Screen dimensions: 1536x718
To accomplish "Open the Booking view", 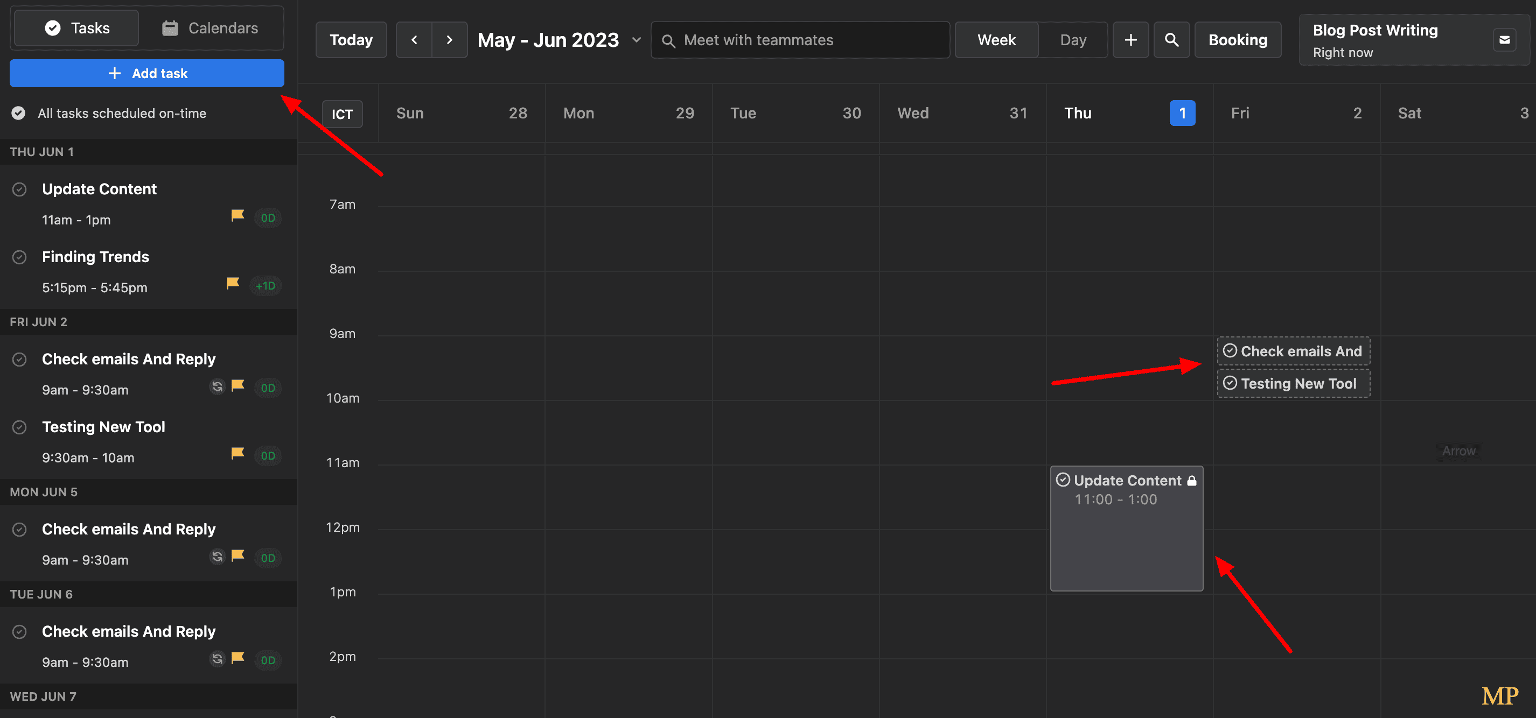I will 1238,40.
